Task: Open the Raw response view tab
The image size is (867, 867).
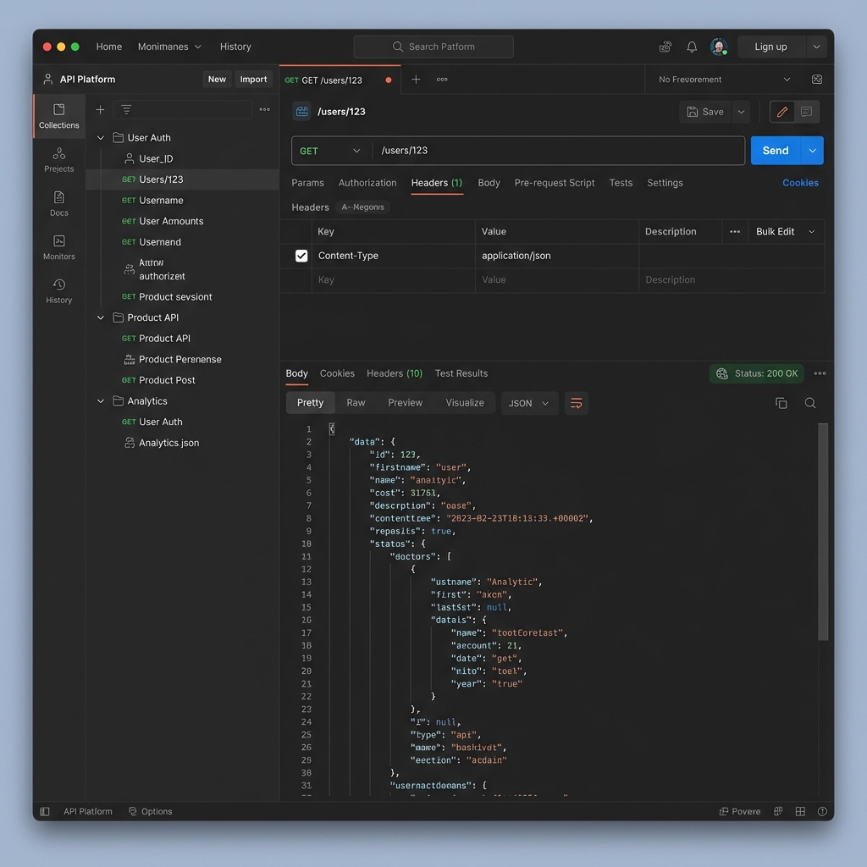Action: [x=356, y=403]
